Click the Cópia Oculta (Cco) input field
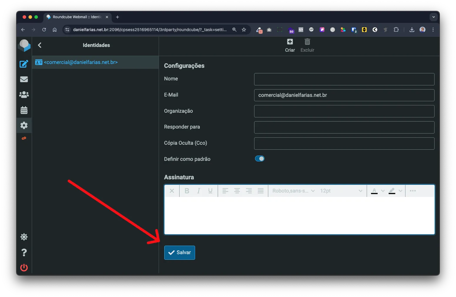Screen dimensions: 456x297 [344, 144]
